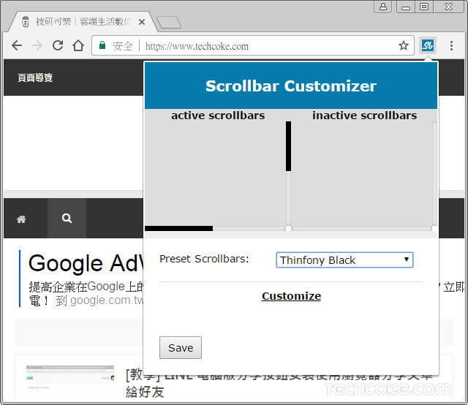
Task: Click the 安全 secure label
Action: [x=122, y=46]
